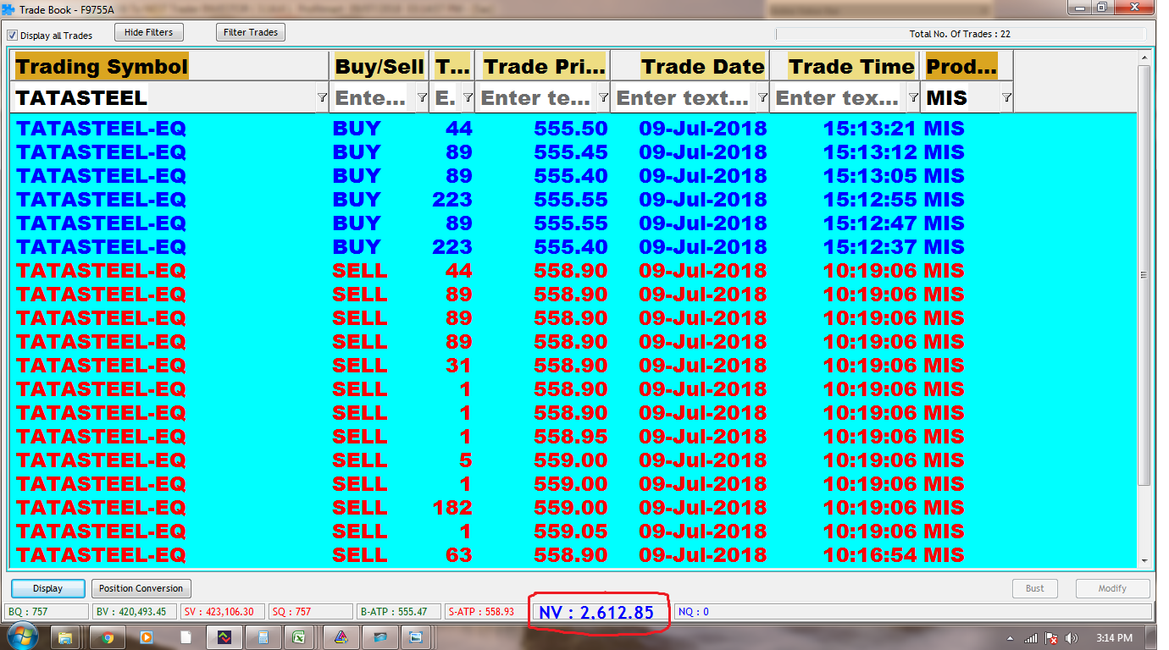Click the multicolored triangle taskbar icon
The width and height of the screenshot is (1169, 650).
pos(341,637)
